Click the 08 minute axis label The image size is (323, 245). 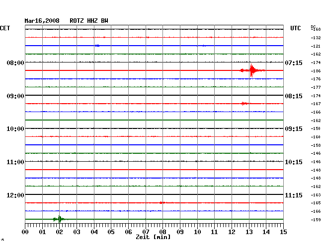(162, 232)
